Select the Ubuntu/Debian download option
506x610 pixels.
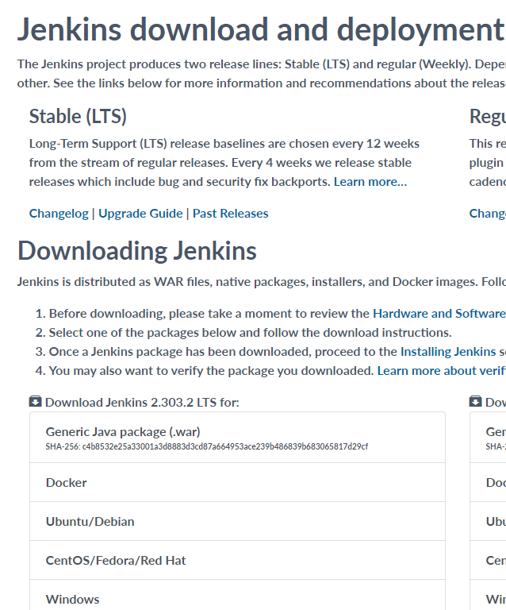pos(237,521)
